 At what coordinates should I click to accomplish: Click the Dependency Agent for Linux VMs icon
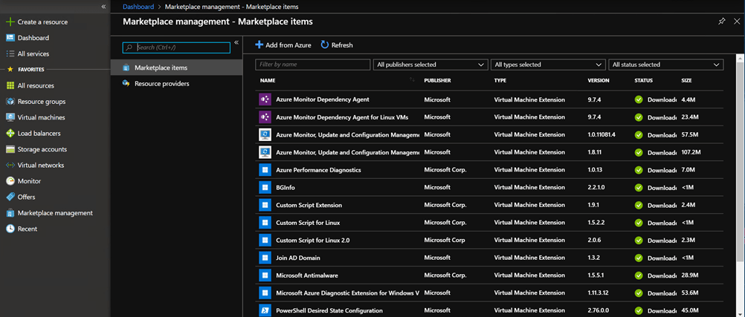coord(265,117)
